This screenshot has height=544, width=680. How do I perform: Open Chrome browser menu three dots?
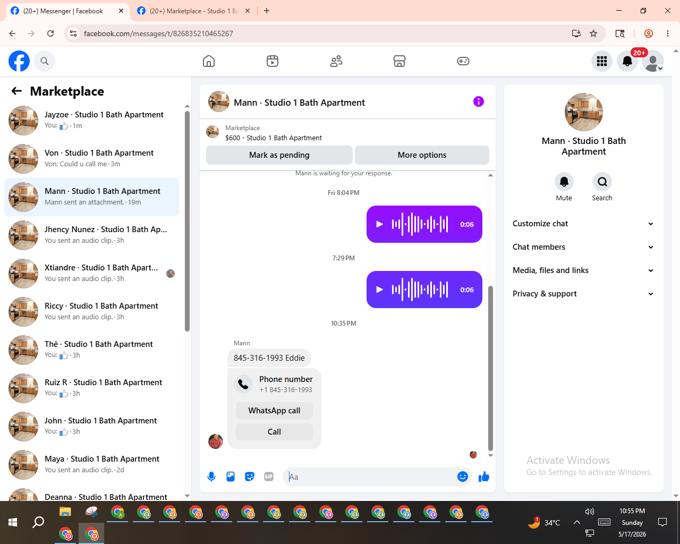668,33
